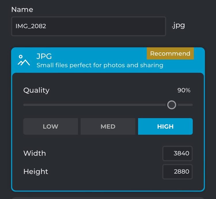Click the .jpg extension label

coord(178,26)
